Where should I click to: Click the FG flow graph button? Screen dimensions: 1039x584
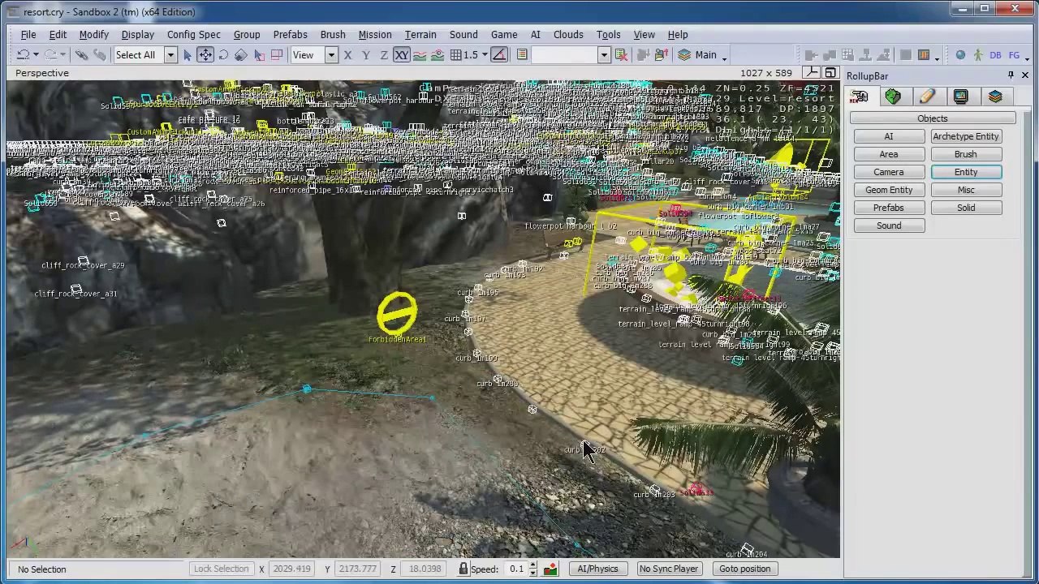coord(1014,55)
